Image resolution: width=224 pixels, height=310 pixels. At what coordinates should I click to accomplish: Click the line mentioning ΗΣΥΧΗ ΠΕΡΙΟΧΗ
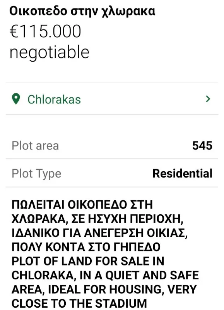point(97,219)
